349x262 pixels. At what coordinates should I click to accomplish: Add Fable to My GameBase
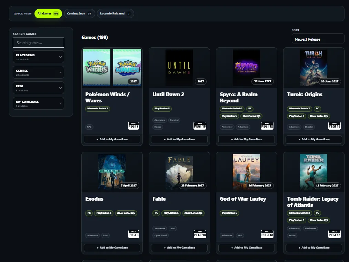coord(179,248)
